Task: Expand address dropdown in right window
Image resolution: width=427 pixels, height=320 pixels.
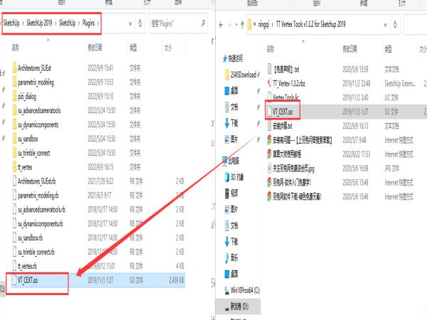Action: pyautogui.click(x=385, y=25)
